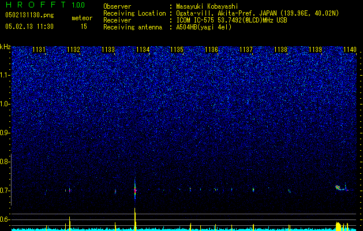Click the 'meteor' count label
This screenshot has height=231, width=363.
click(82, 18)
